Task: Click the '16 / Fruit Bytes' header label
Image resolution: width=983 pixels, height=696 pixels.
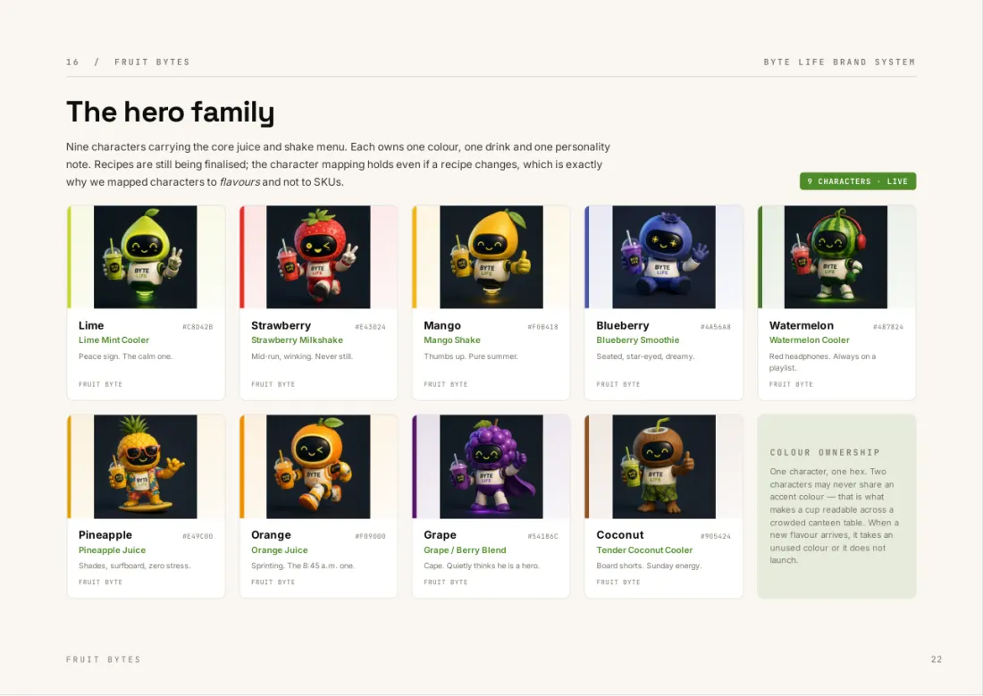Action: pos(128,62)
